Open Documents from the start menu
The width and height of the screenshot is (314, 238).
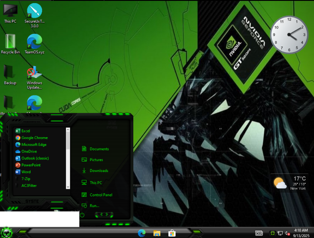pos(95,149)
